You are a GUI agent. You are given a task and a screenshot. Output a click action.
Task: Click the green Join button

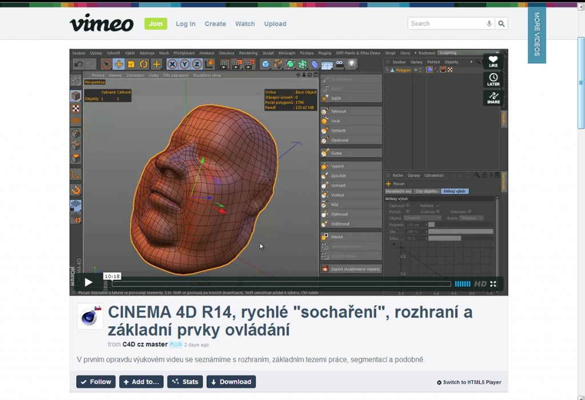click(x=155, y=23)
